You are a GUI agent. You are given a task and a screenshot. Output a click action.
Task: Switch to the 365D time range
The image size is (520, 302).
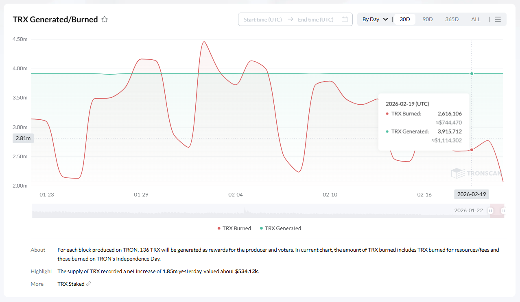pyautogui.click(x=452, y=19)
